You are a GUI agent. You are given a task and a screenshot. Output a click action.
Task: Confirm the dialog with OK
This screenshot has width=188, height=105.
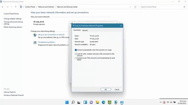coord(106,90)
